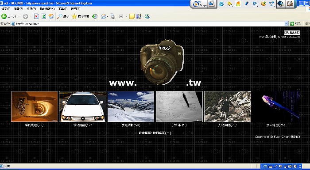
Task: Click the caption link under tunnel thumbnail (72)
Action: 35,125
